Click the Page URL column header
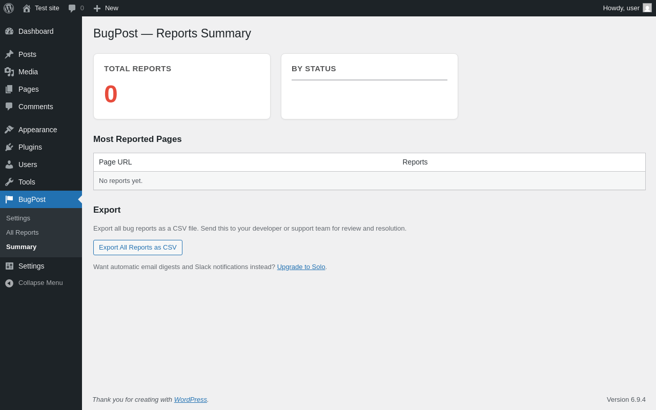This screenshot has width=656, height=410. (115, 162)
